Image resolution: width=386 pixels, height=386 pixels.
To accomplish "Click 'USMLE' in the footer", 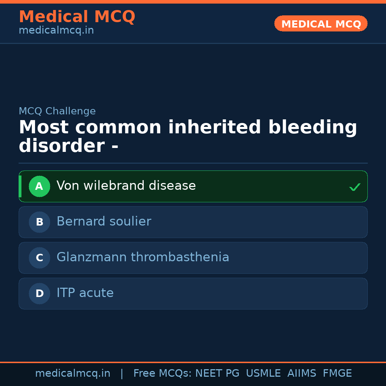I will click(x=263, y=373).
